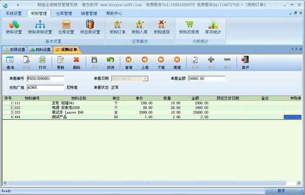Viewport: 305px width, 195px height.
Task: Click the horizontal scrollbar left arrow
Action: point(5,183)
